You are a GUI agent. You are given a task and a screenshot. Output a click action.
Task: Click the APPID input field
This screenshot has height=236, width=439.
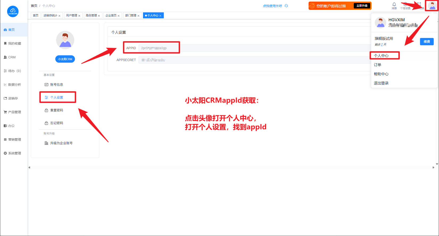254,48
